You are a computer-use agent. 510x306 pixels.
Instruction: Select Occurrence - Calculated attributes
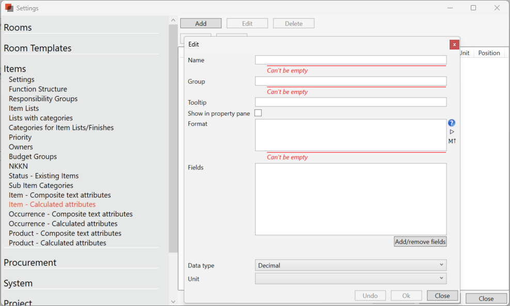tap(63, 223)
